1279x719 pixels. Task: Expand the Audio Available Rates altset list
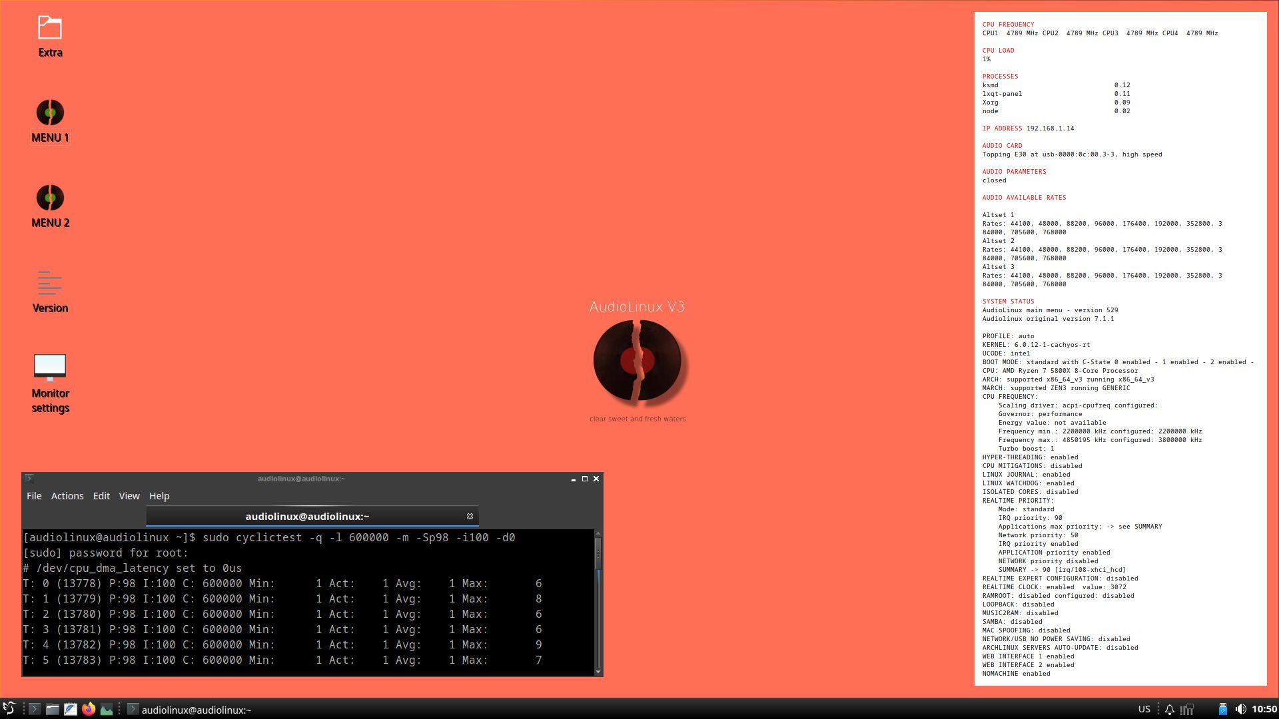click(1023, 198)
